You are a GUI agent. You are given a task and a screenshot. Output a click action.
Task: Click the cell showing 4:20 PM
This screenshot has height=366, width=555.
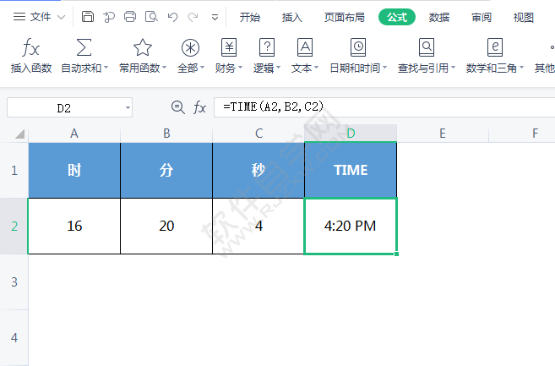point(351,226)
